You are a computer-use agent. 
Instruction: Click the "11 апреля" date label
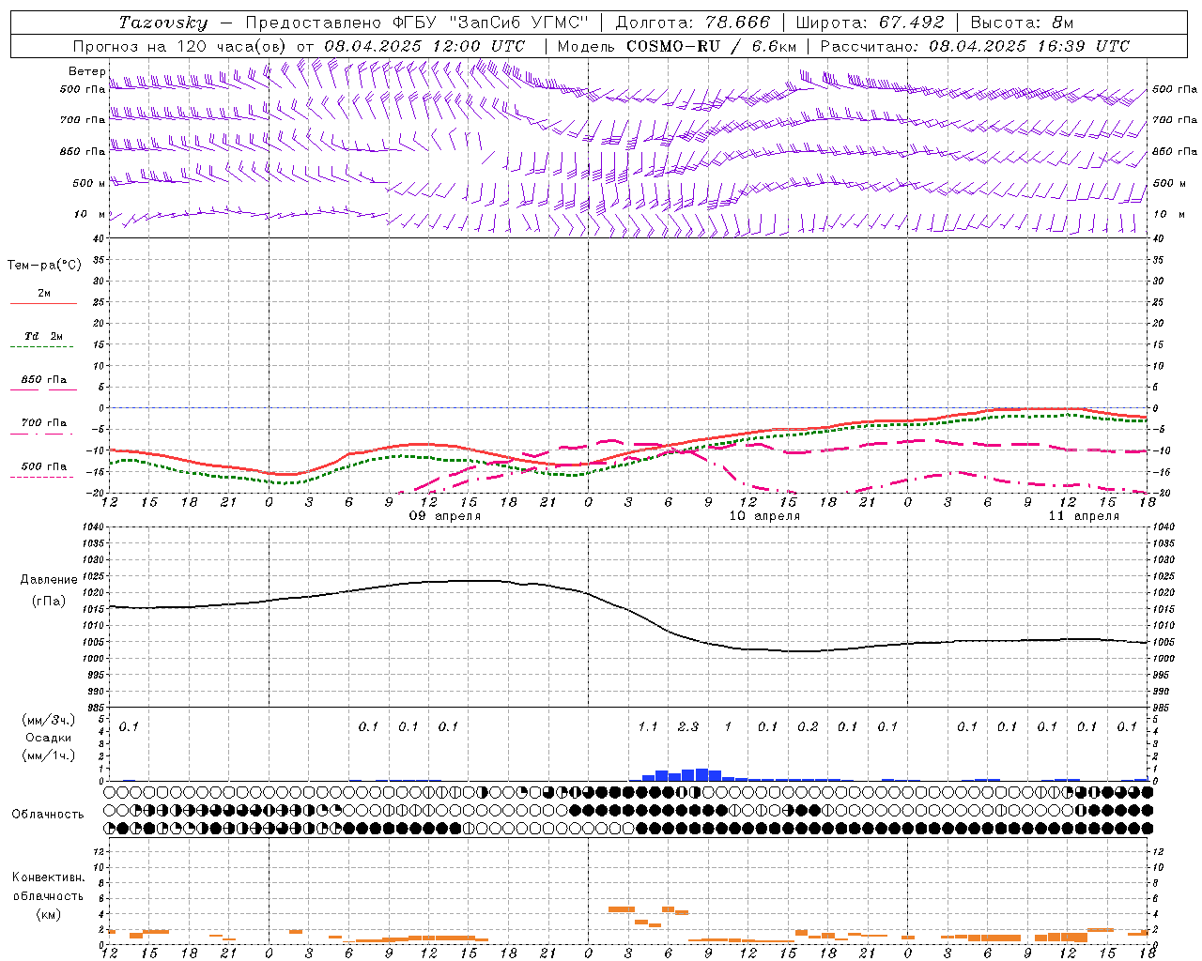tap(1084, 516)
